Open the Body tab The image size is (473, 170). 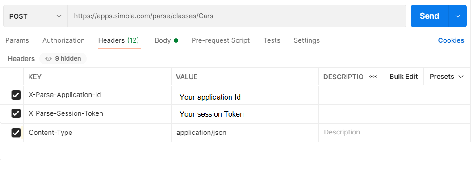(163, 40)
